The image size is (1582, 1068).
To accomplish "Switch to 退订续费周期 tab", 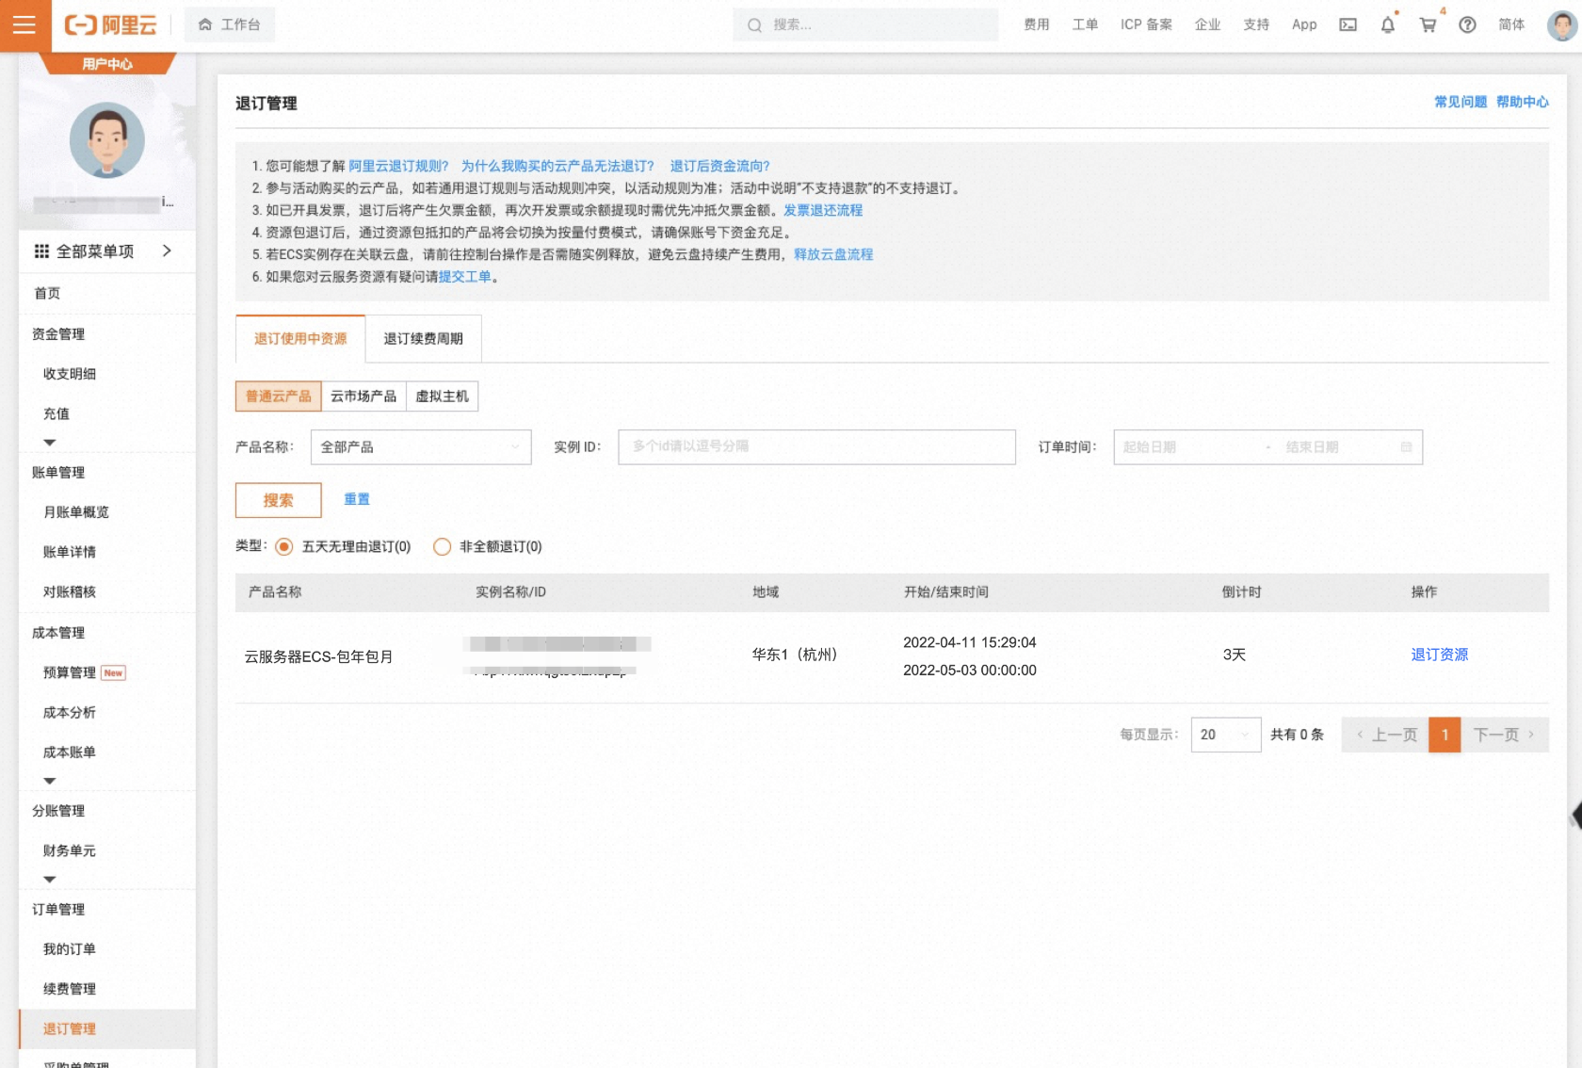I will pos(424,339).
